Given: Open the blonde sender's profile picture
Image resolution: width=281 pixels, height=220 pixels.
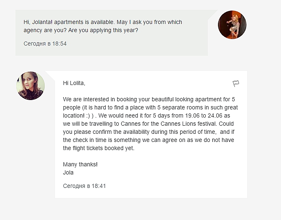Looking at the screenshot, I should [232, 25].
